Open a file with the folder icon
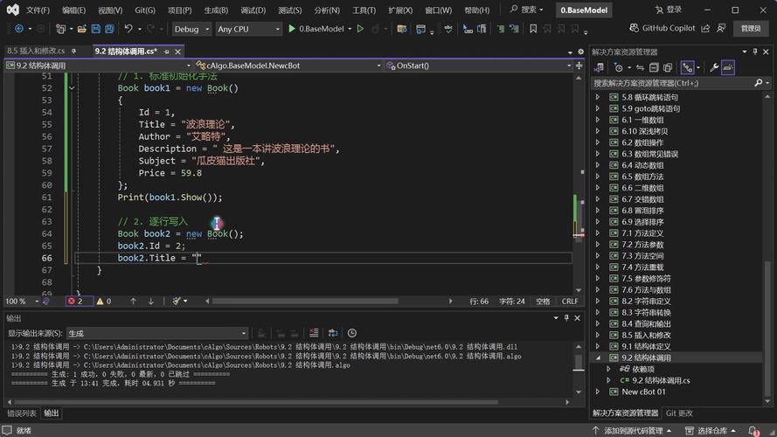This screenshot has width=777, height=437. click(x=82, y=29)
